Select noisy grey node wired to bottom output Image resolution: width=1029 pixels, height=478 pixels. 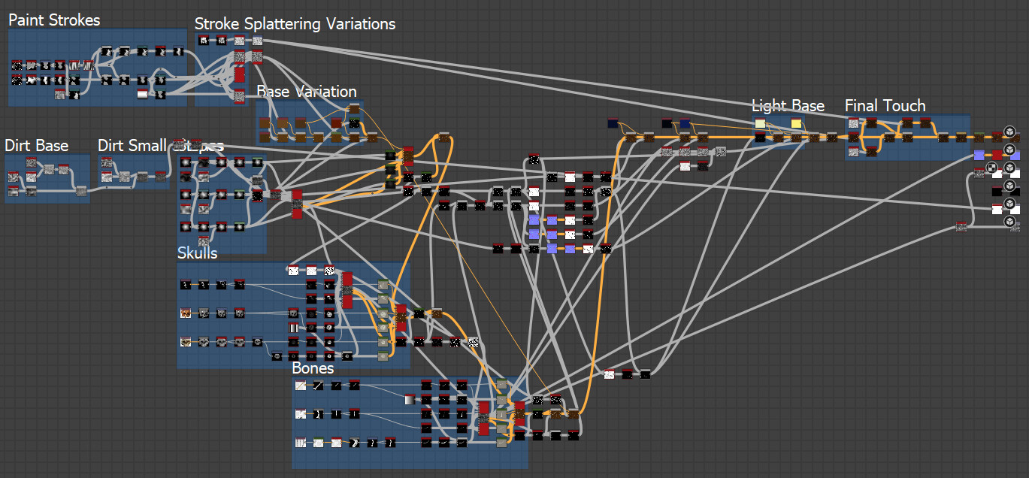point(961,227)
